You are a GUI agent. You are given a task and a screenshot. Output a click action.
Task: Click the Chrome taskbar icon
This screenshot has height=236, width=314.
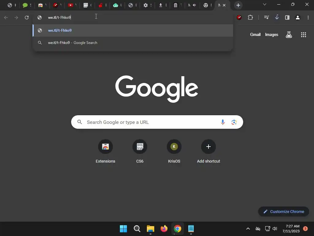tap(178, 229)
